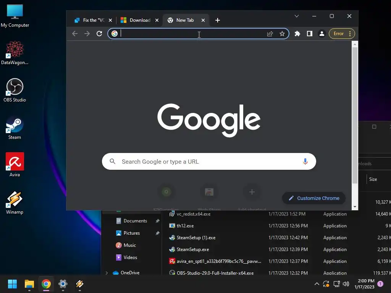Click the search magnifier icon in Google box
The image size is (391, 293).
(x=113, y=161)
